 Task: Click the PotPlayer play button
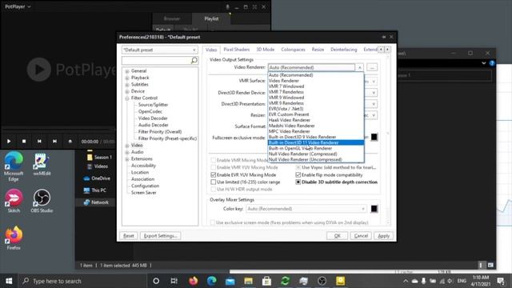coord(9,142)
